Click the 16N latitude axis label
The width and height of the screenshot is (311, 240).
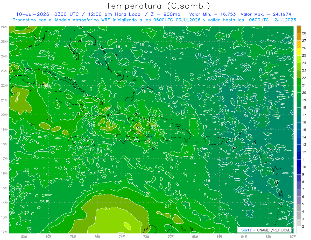click(x=4, y=173)
